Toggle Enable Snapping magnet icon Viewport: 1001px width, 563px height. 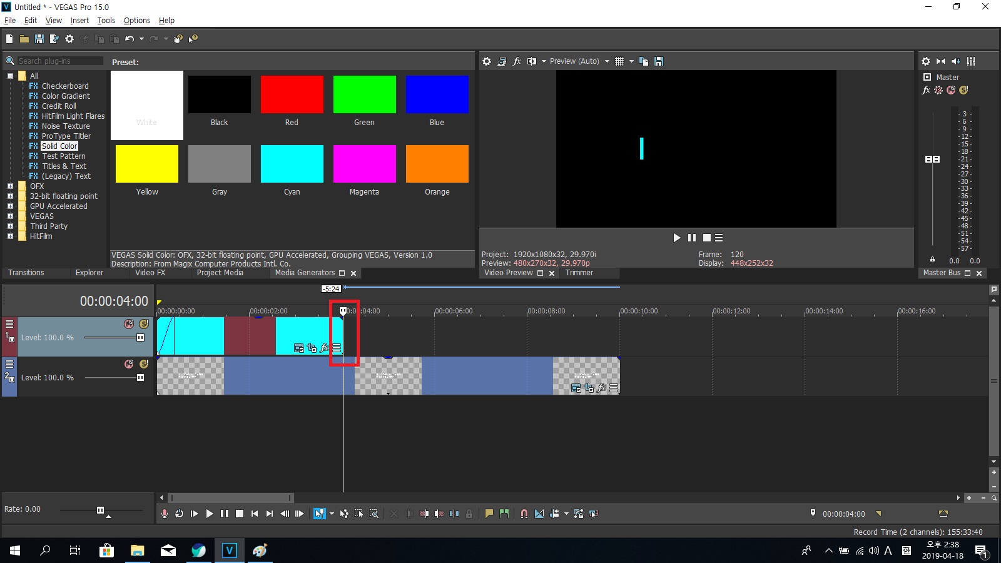coord(524,514)
